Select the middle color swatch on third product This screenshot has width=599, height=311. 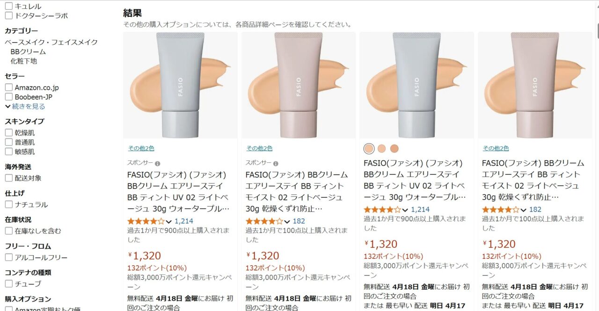tap(381, 149)
